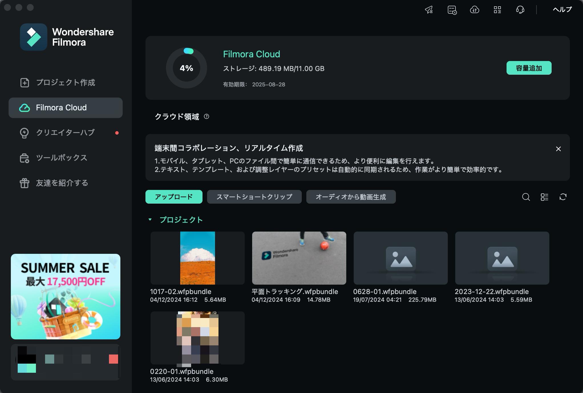This screenshot has width=583, height=393.
Task: Switch to list view icon
Action: point(544,197)
